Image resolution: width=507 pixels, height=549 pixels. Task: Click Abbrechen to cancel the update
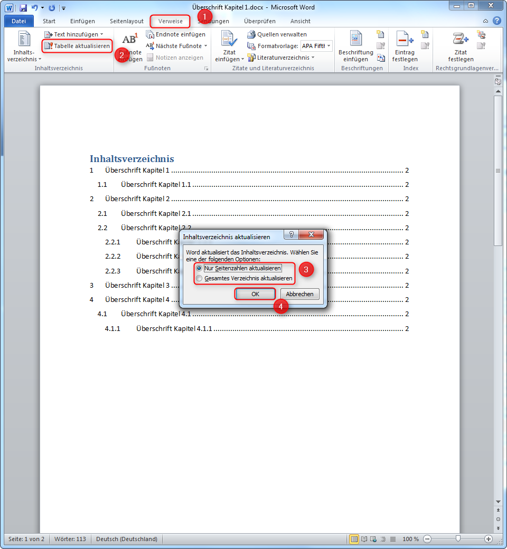tap(299, 294)
